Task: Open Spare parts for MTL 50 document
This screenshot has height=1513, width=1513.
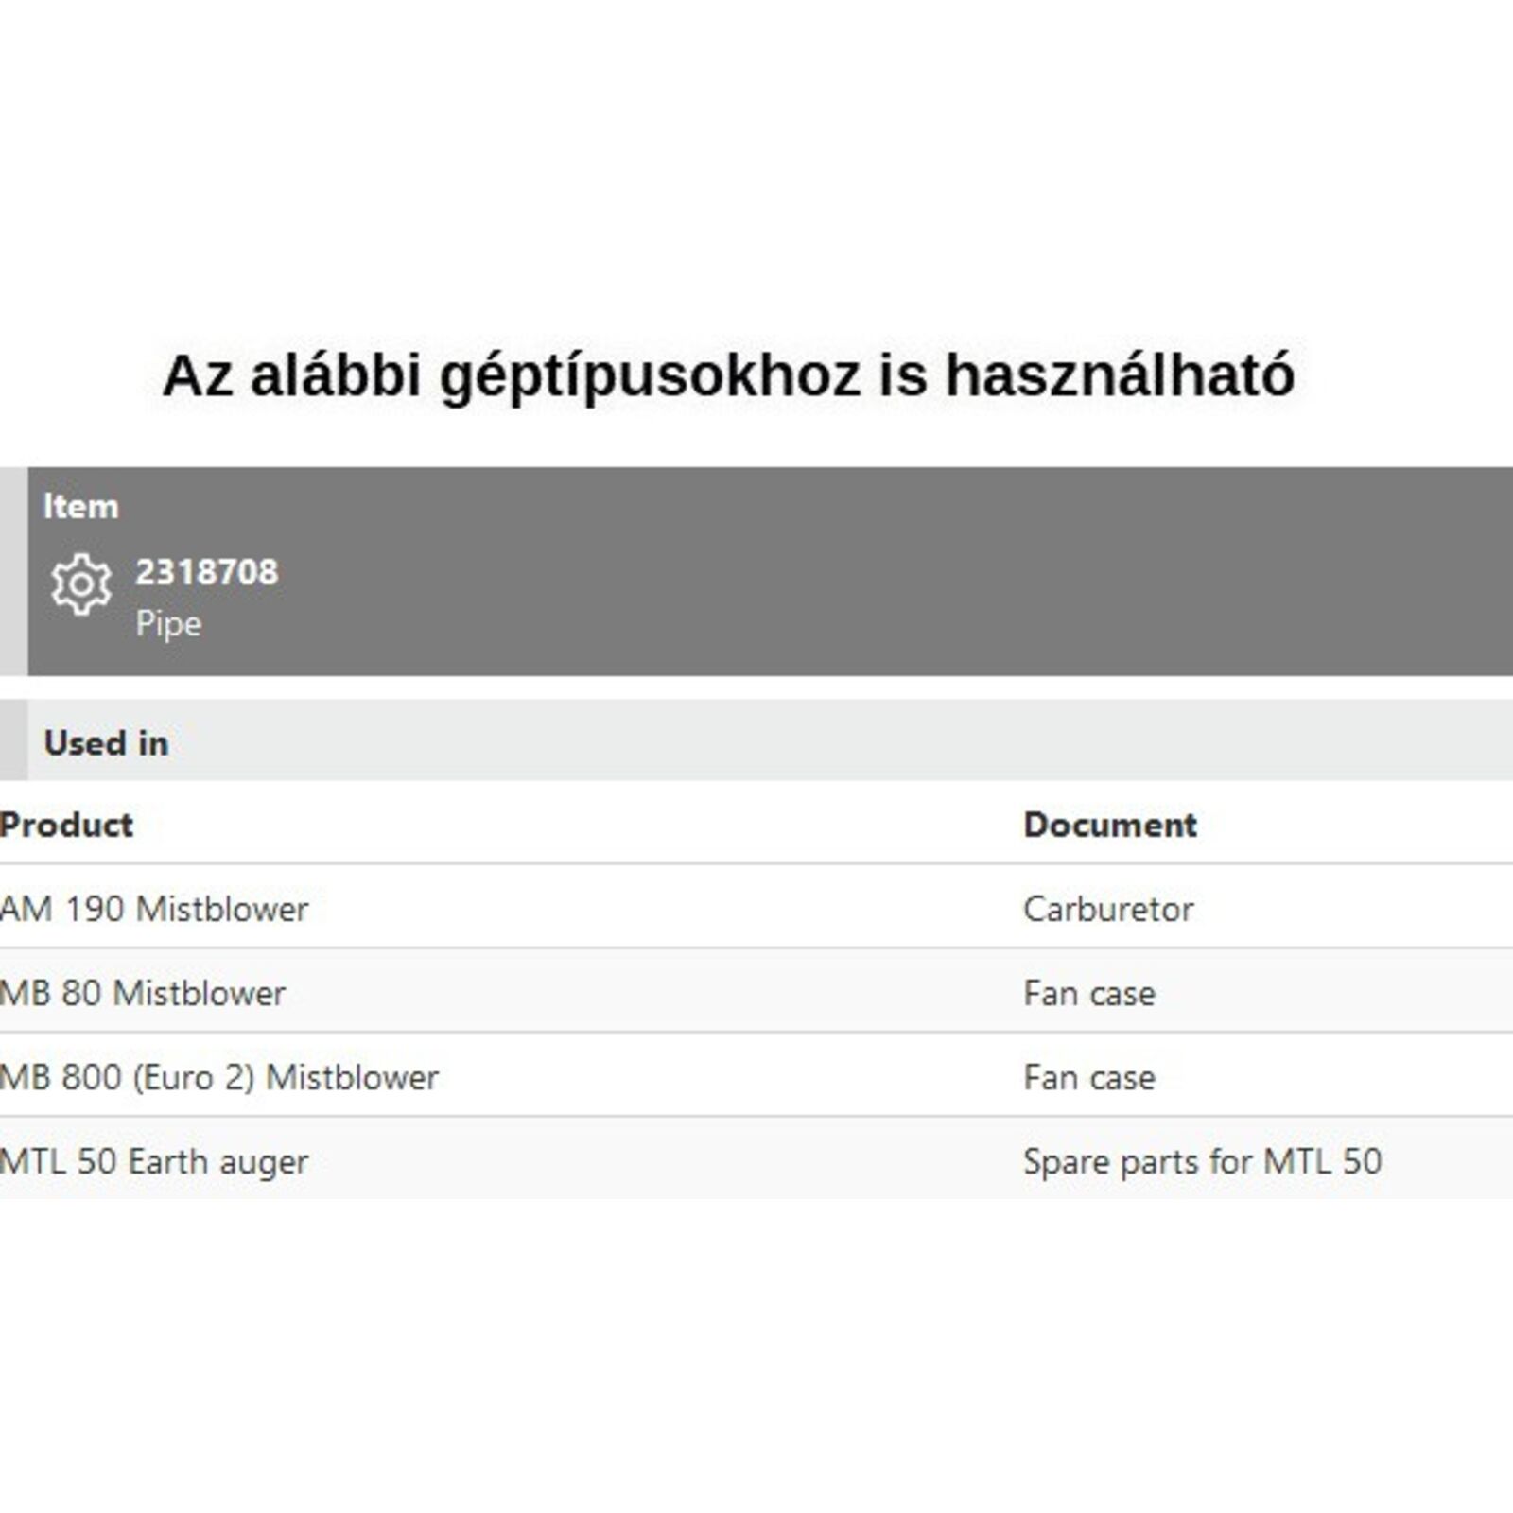Action: coord(1202,1161)
